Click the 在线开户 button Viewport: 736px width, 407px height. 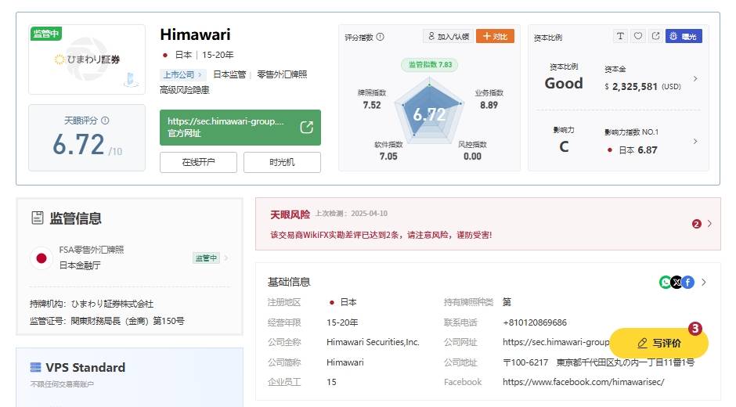pos(198,163)
